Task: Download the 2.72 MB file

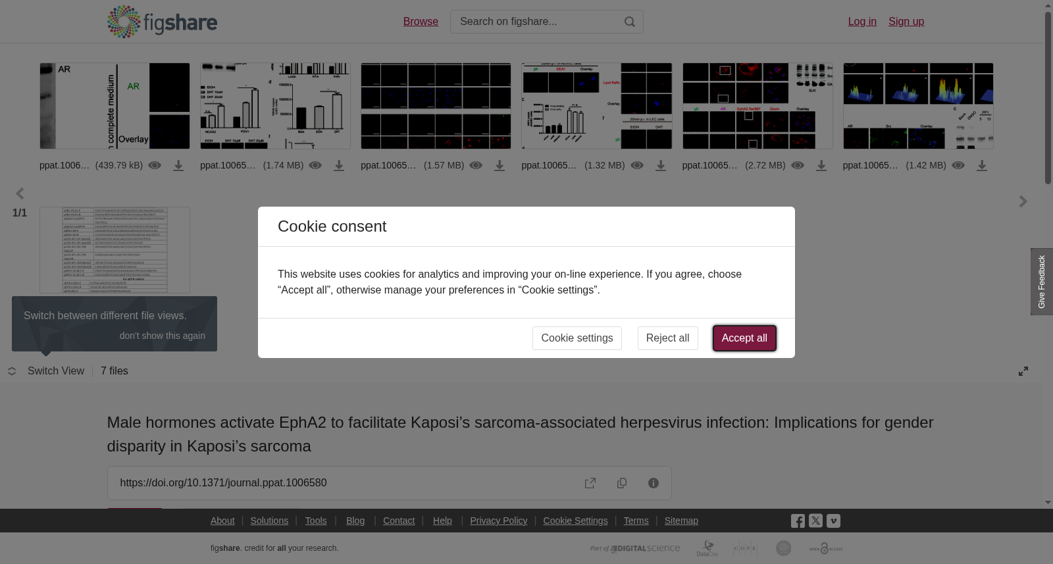Action: pos(821,166)
